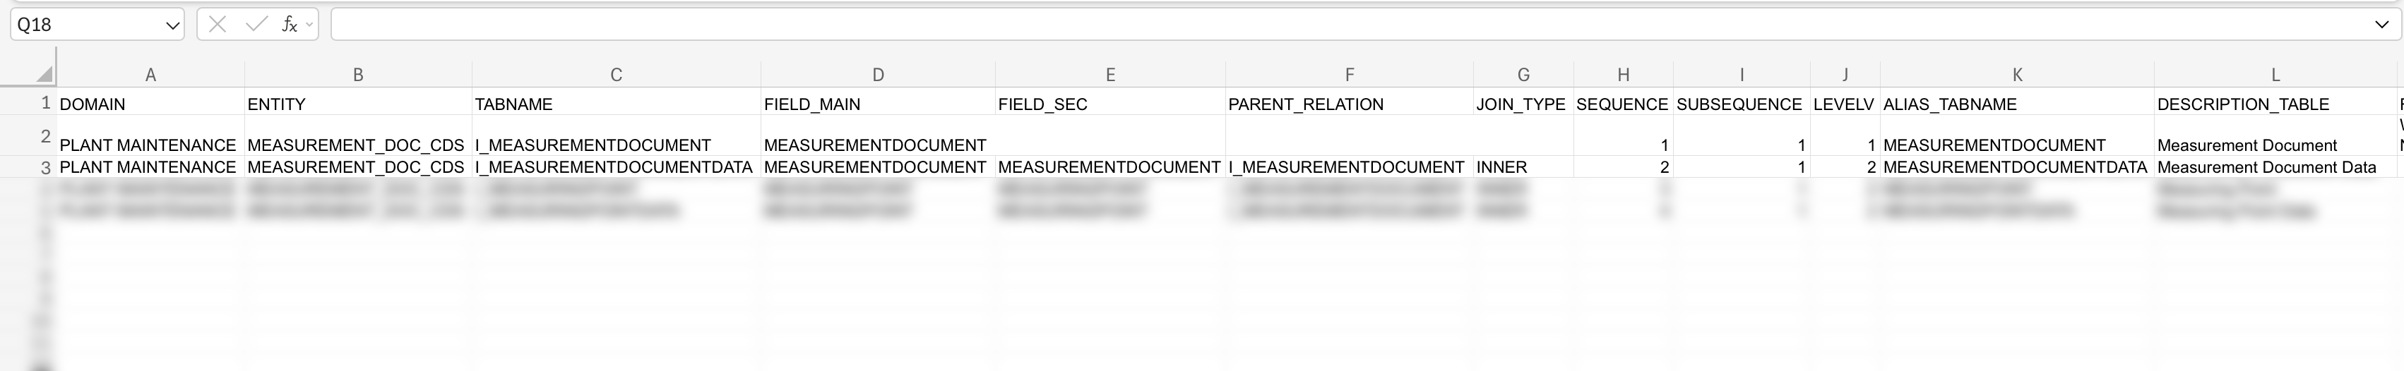
Task: Select column G header
Action: pos(1523,75)
